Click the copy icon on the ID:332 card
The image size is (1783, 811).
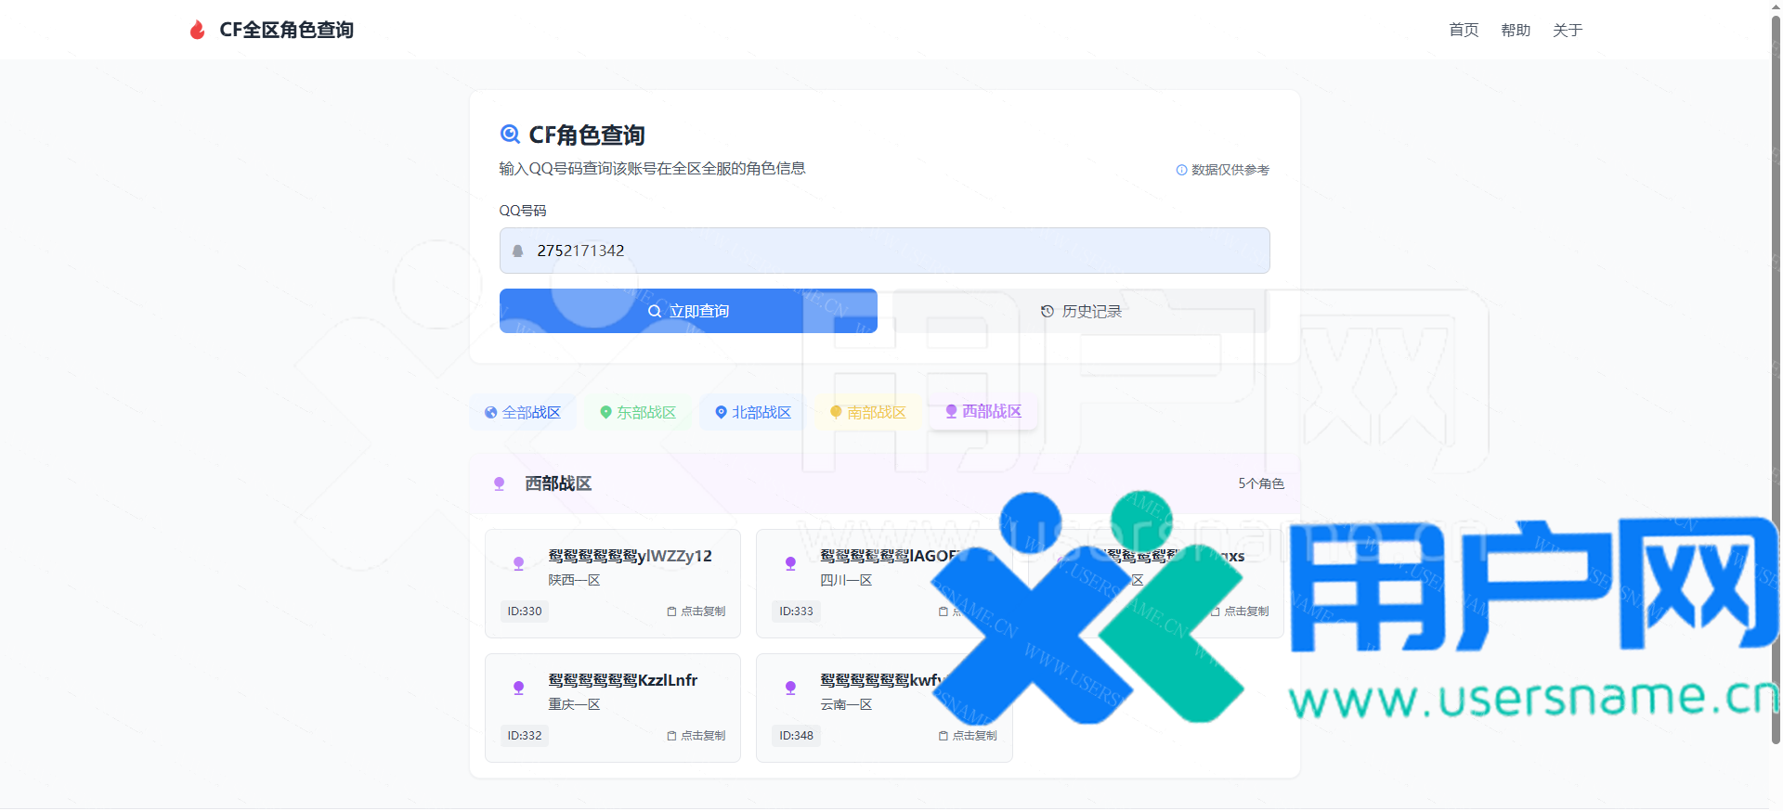[x=671, y=736]
